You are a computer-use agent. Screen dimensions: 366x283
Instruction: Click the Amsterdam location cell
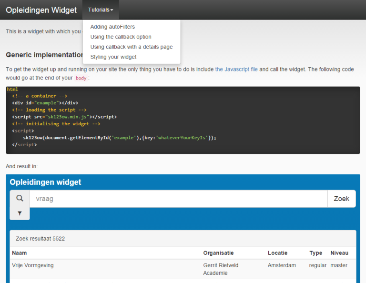[282, 265]
